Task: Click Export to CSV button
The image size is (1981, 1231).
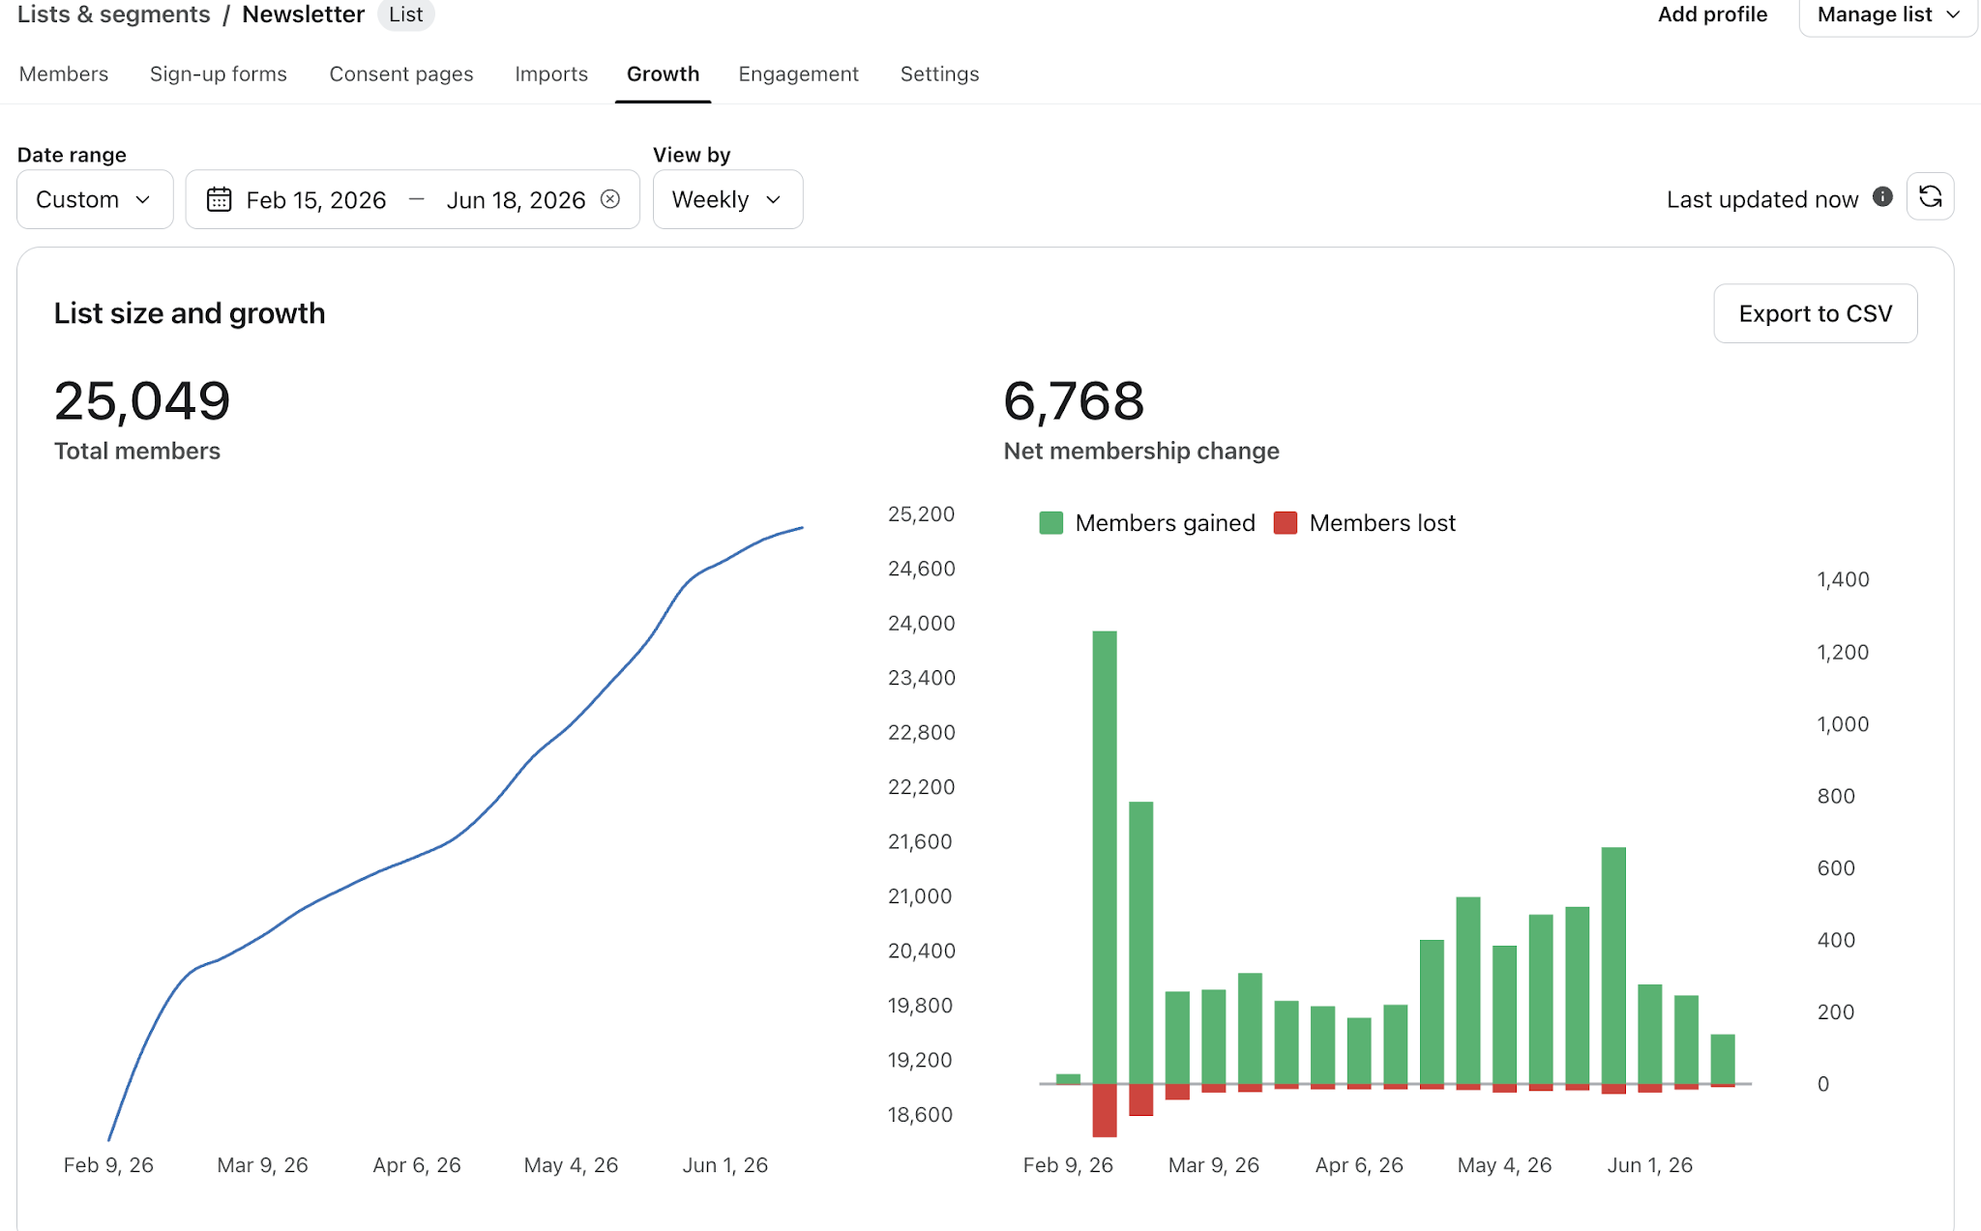Action: pyautogui.click(x=1815, y=313)
